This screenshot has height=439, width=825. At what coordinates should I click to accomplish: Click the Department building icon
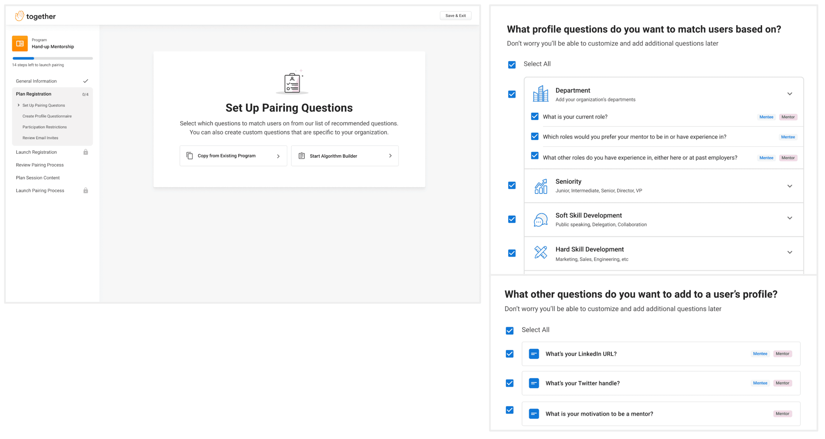point(540,94)
